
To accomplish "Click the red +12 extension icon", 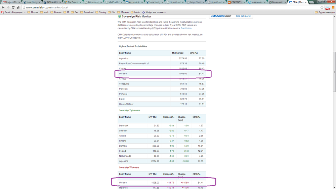I will pos(327,7).
